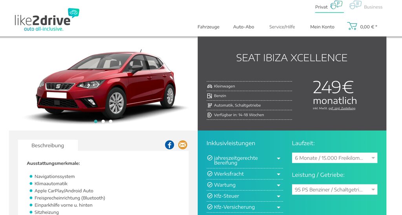This screenshot has height=215, width=402.
Task: Open the shopping cart icon
Action: 352,26
